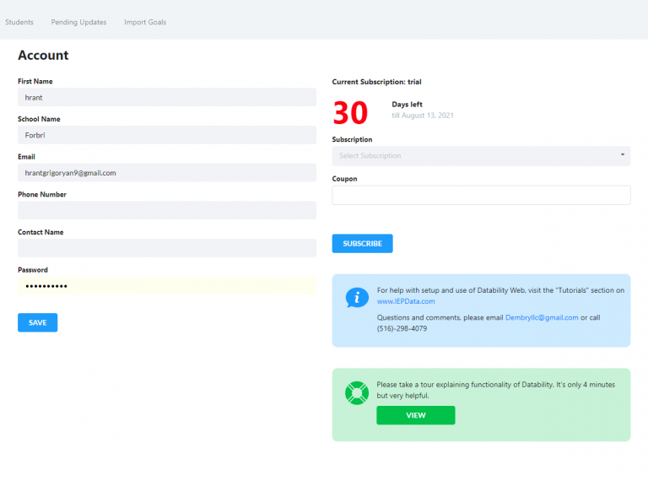Start the tour with View button
The image size is (648, 486).
(415, 415)
